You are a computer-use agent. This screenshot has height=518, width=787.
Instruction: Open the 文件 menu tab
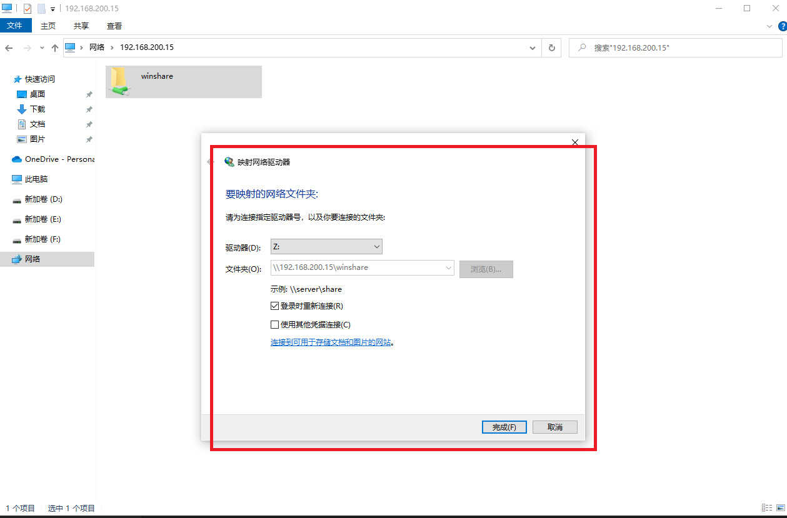tap(14, 26)
